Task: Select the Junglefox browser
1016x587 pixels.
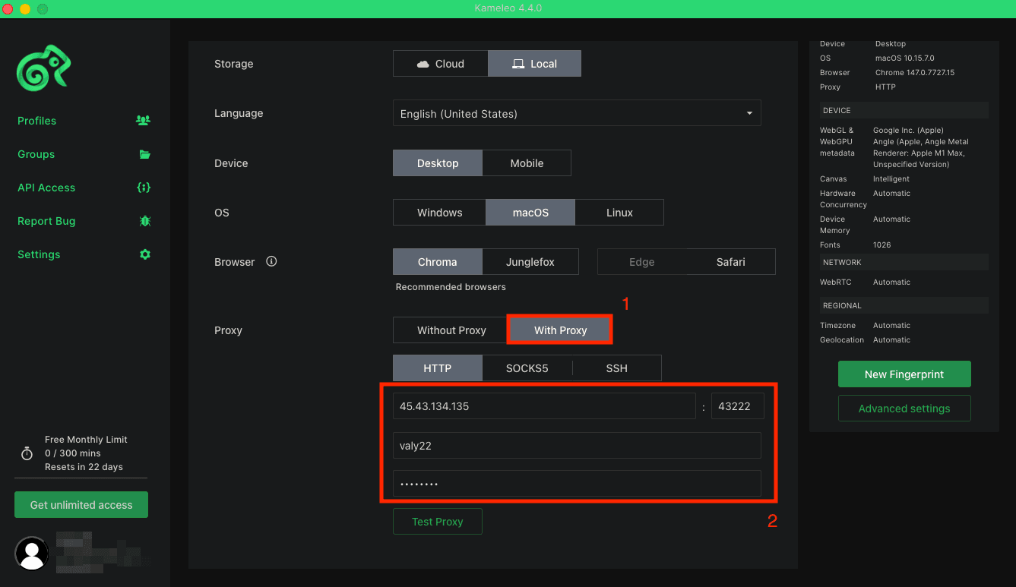Action: 530,261
